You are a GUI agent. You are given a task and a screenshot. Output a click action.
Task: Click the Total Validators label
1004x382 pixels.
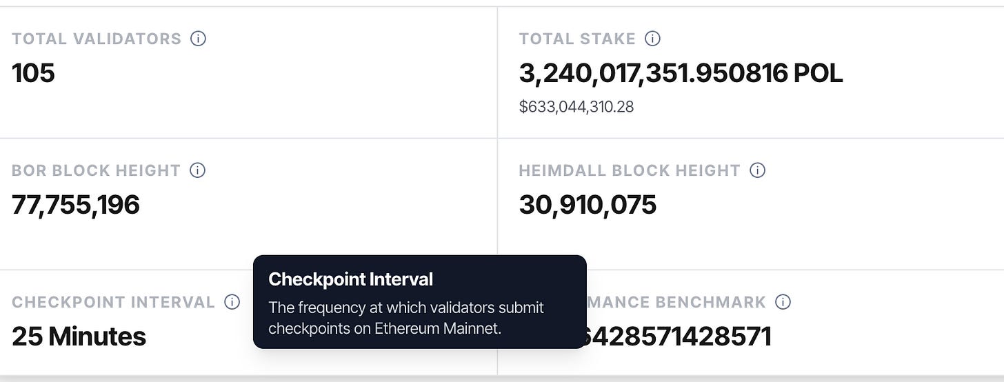(x=97, y=39)
